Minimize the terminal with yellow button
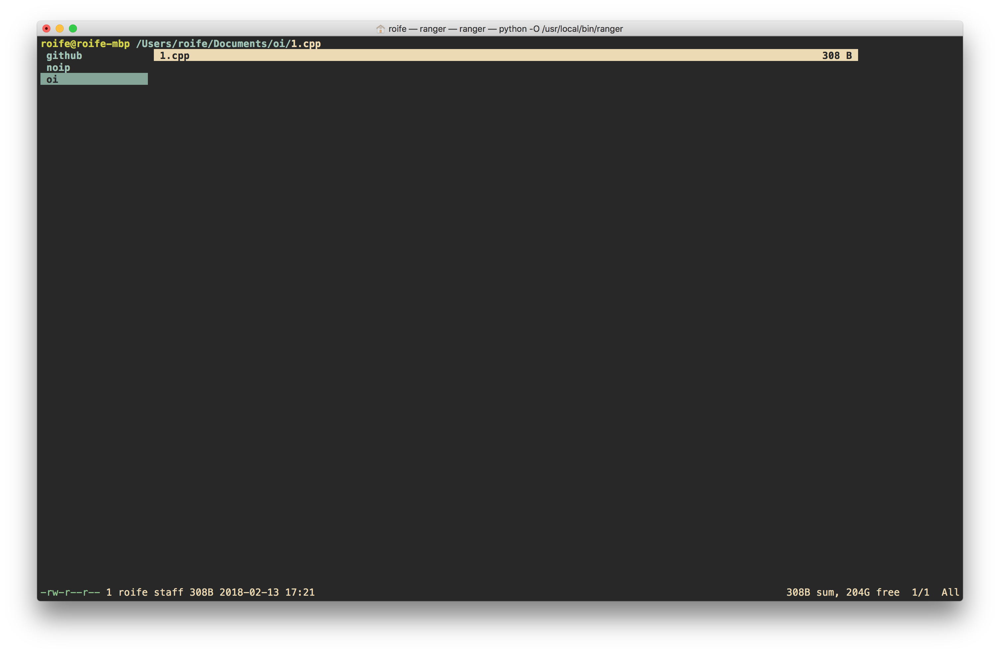This screenshot has height=654, width=1000. [x=60, y=28]
